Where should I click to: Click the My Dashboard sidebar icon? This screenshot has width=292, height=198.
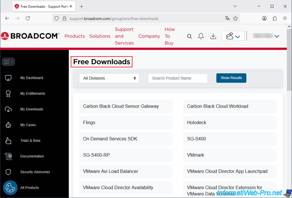click(x=8, y=78)
